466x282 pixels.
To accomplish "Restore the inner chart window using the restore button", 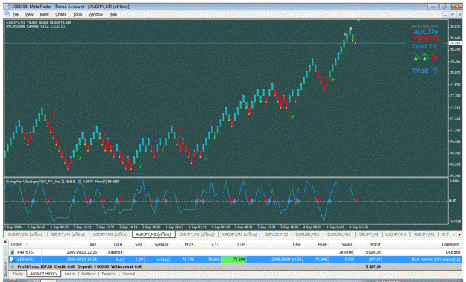I will point(453,14).
